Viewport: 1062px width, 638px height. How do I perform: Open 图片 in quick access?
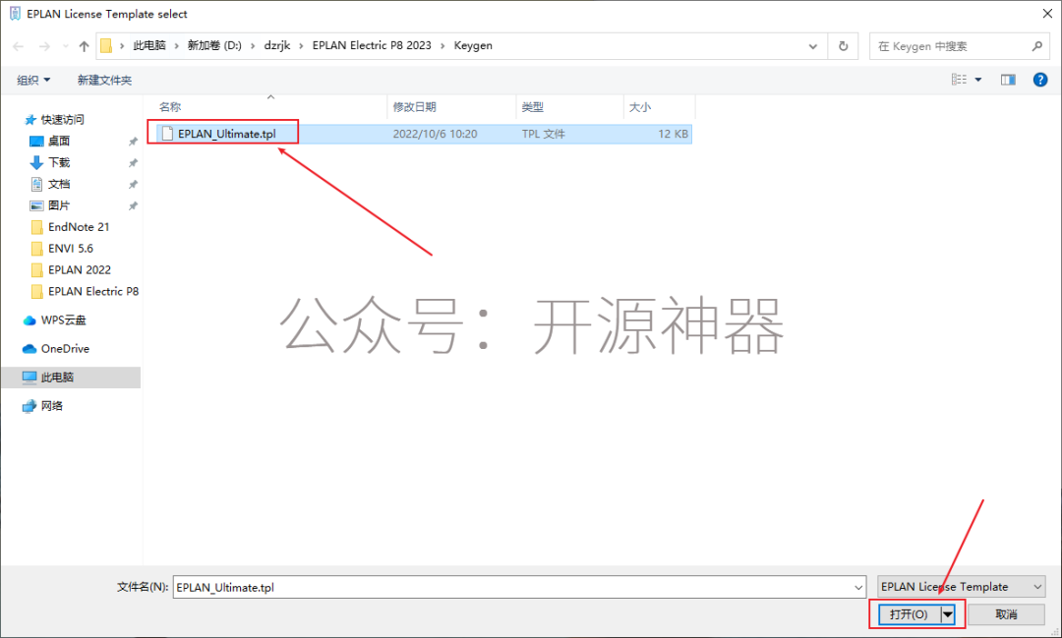58,205
